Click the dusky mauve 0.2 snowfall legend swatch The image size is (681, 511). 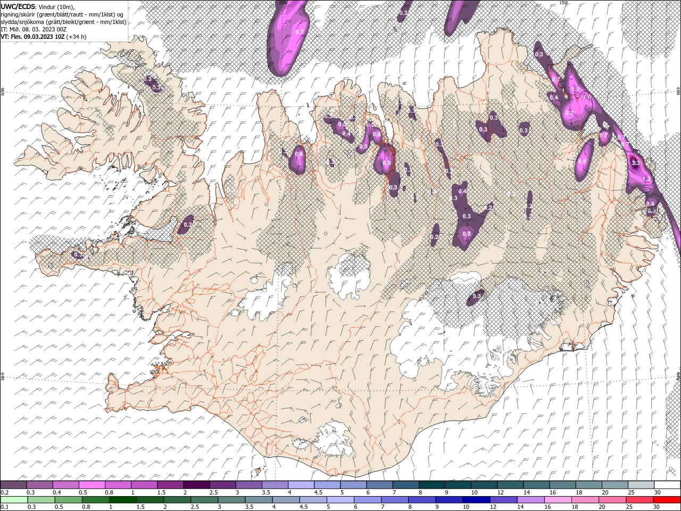13,485
